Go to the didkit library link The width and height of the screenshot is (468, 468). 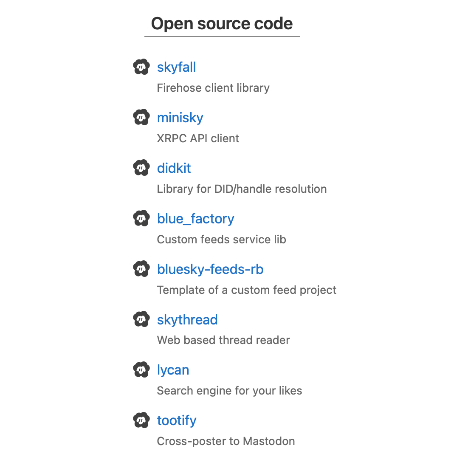click(174, 168)
